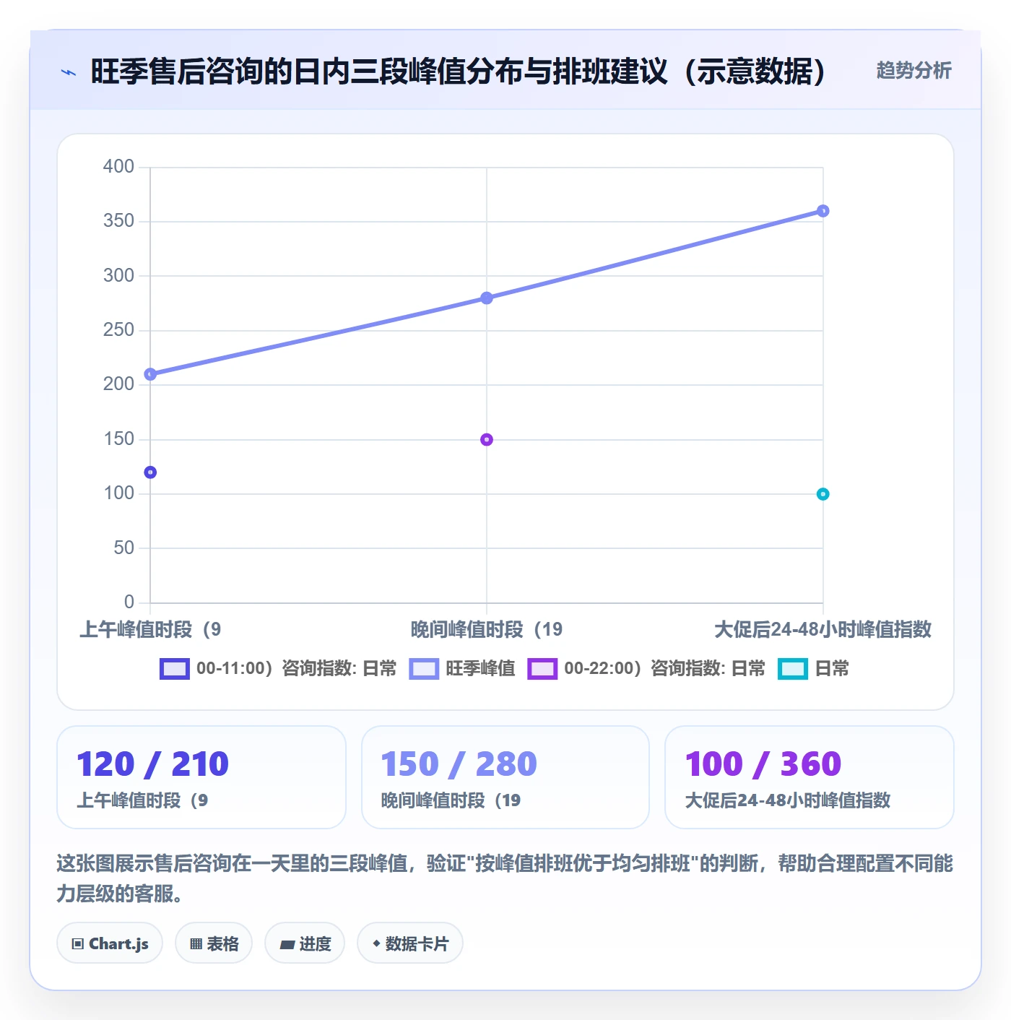
Task: Click the x-axis label 上午峰值时段（9
Action: tap(150, 629)
